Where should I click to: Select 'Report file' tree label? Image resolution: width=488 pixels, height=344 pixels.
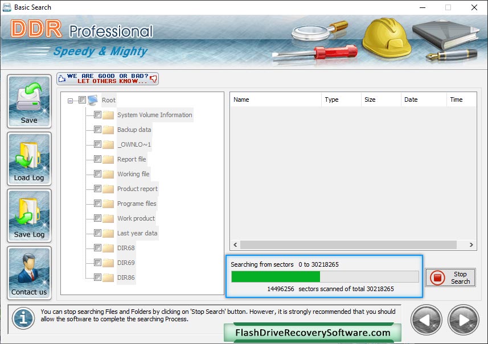point(132,159)
